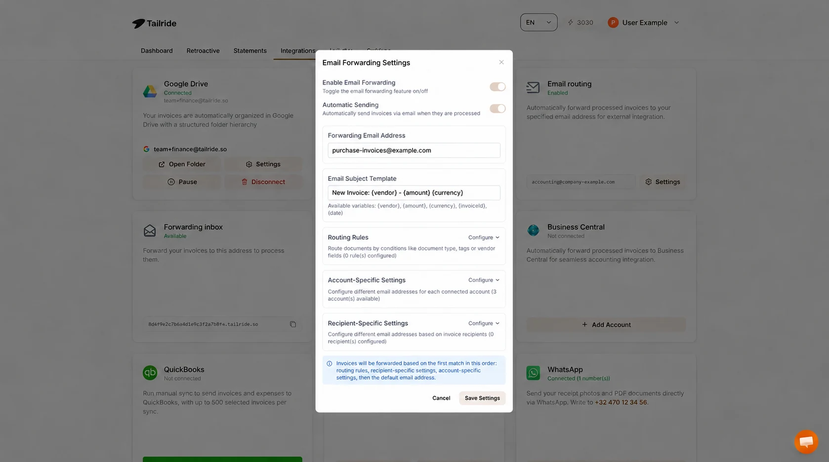This screenshot has width=829, height=462.
Task: Click the Email Subject Template field
Action: [414, 193]
